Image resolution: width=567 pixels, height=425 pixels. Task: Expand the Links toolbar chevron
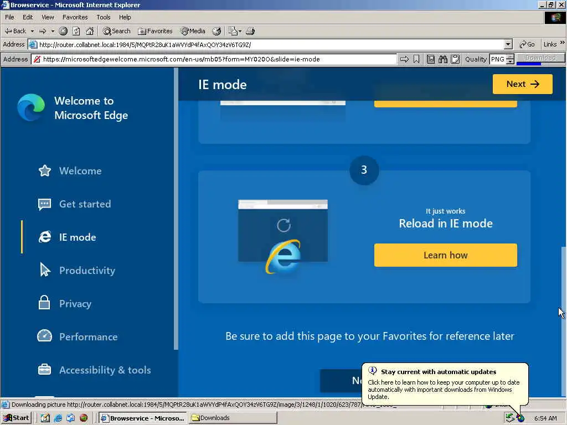click(563, 43)
